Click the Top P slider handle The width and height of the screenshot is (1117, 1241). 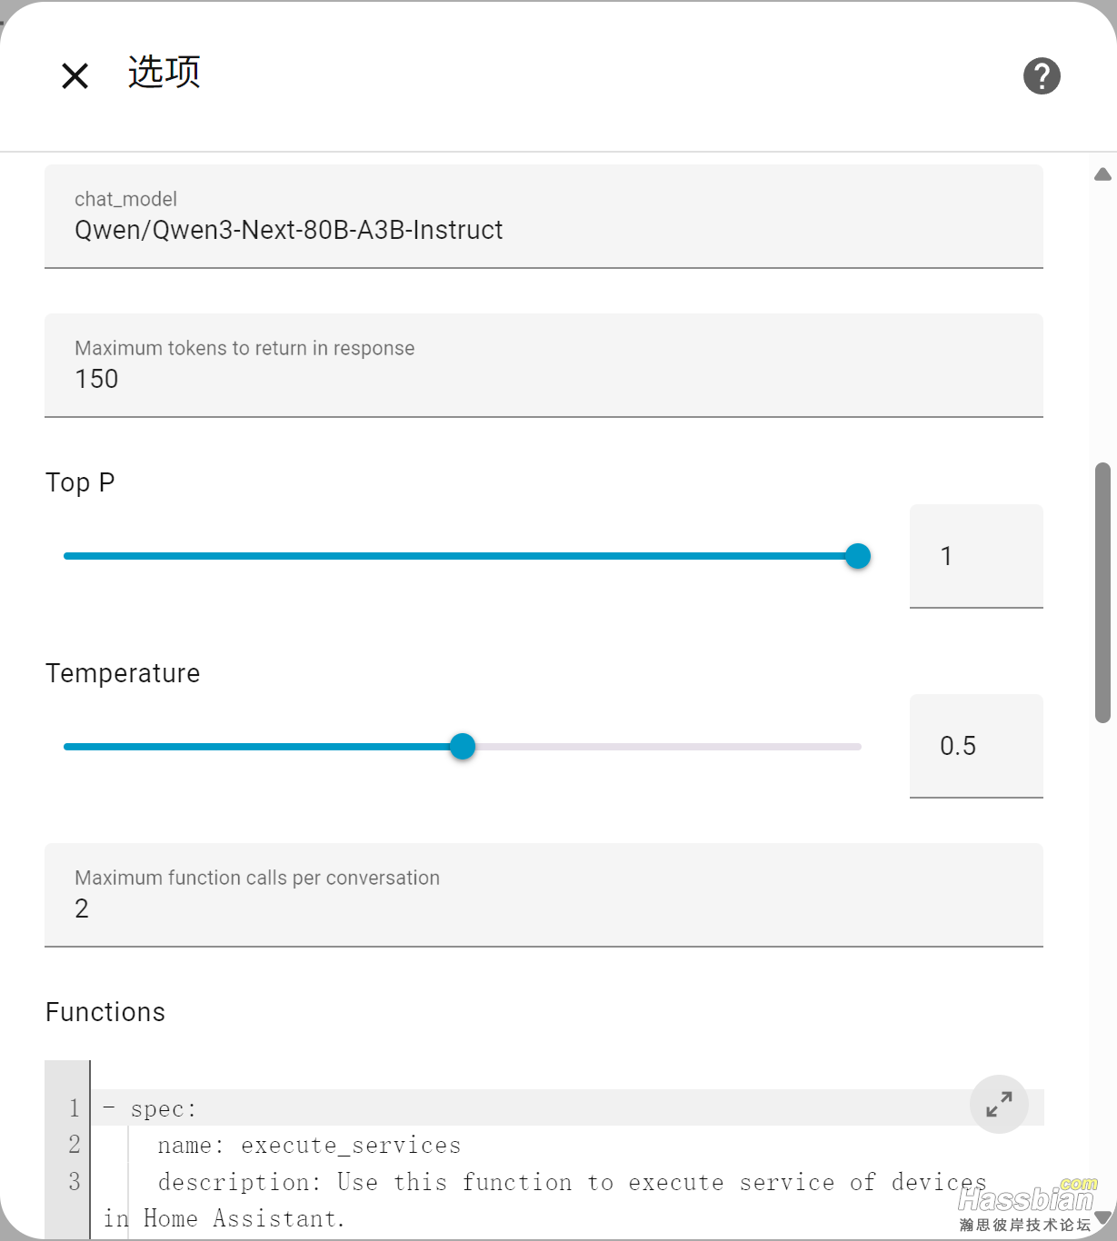[858, 556]
